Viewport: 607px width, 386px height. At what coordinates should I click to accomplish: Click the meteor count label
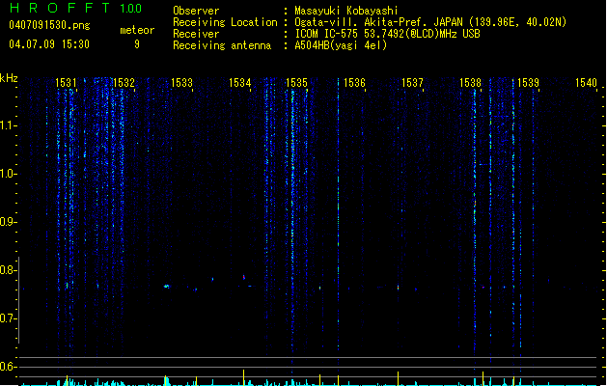point(137,30)
